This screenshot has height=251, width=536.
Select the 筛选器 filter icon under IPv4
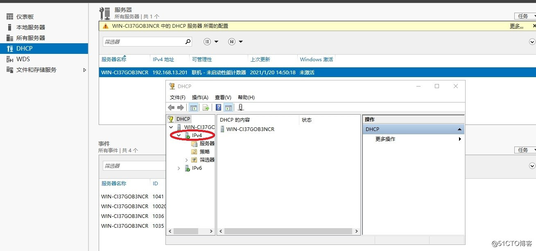click(194, 160)
